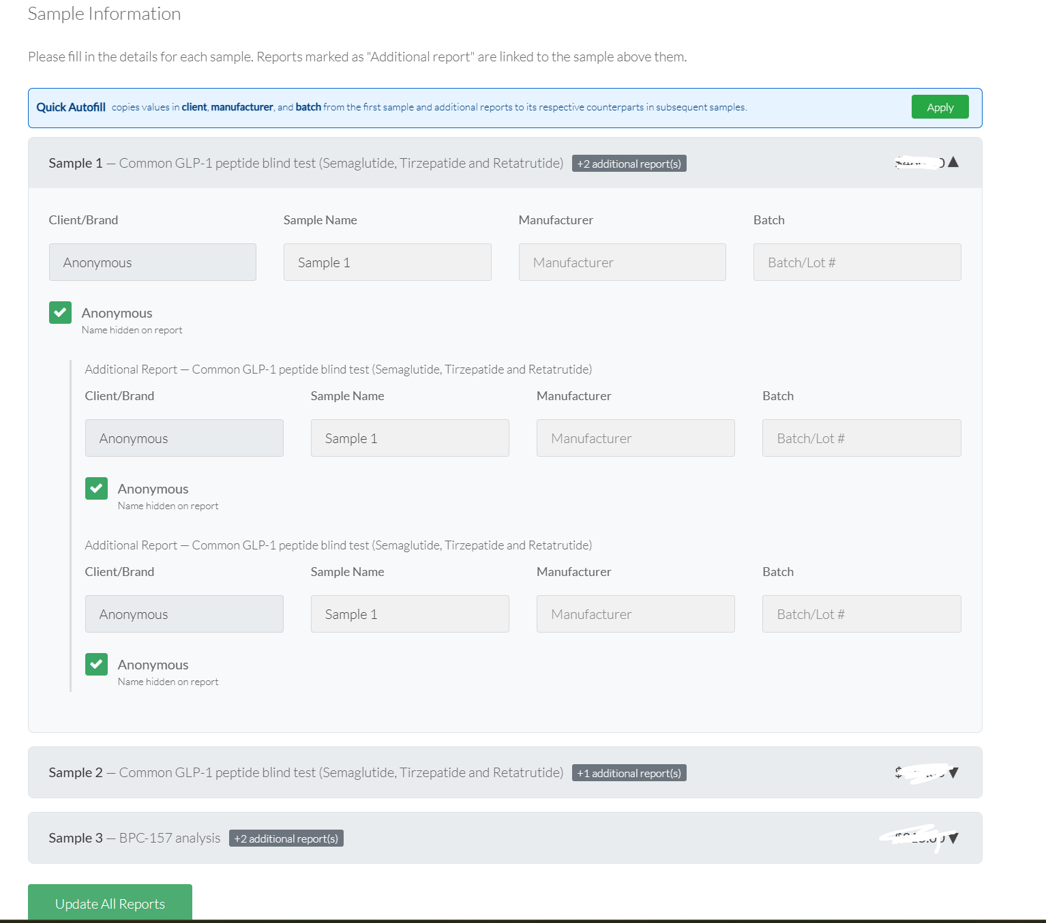Click Name hidden on report text under Sample 1 main
Image resolution: width=1046 pixels, height=923 pixels.
pos(132,330)
